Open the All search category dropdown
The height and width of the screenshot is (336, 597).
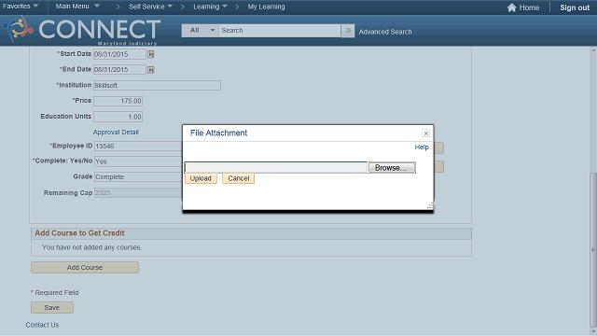click(200, 31)
